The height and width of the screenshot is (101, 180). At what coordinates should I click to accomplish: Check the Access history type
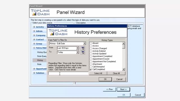coord(91,46)
